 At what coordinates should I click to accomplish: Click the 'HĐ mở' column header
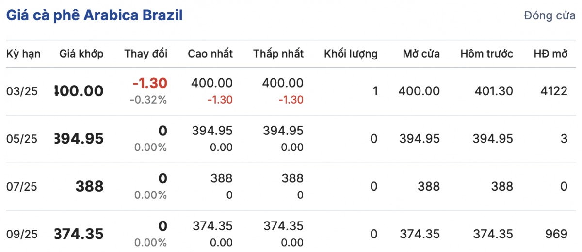pyautogui.click(x=550, y=54)
